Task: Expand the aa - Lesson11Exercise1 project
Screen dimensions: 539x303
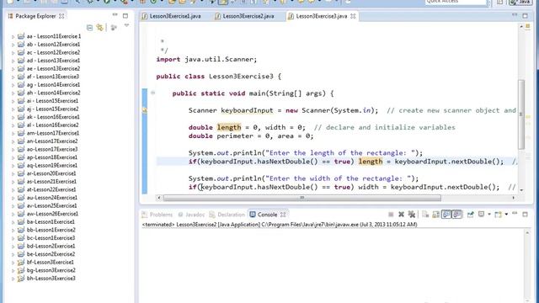Action: (x=13, y=36)
